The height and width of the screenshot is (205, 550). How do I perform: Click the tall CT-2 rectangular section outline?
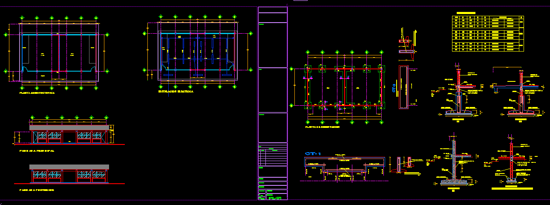click(x=403, y=87)
